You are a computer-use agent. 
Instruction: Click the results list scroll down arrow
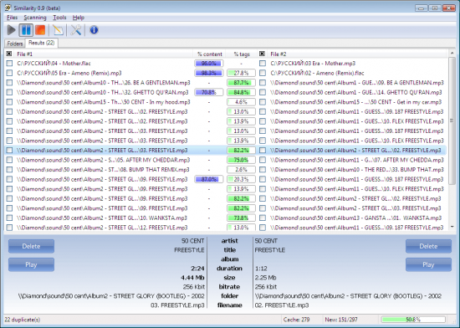452,227
